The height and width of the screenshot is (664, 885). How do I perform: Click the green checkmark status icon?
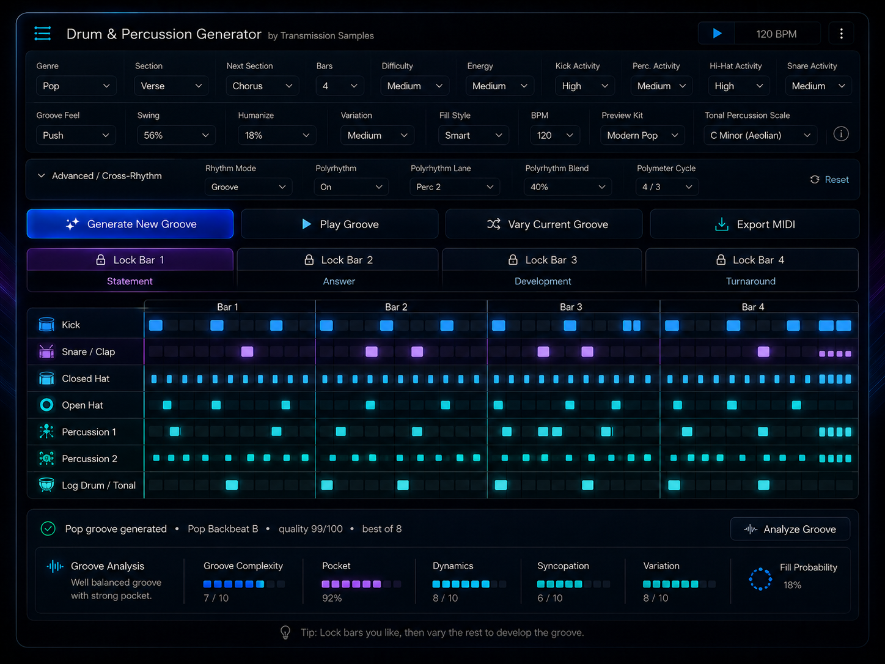point(48,529)
